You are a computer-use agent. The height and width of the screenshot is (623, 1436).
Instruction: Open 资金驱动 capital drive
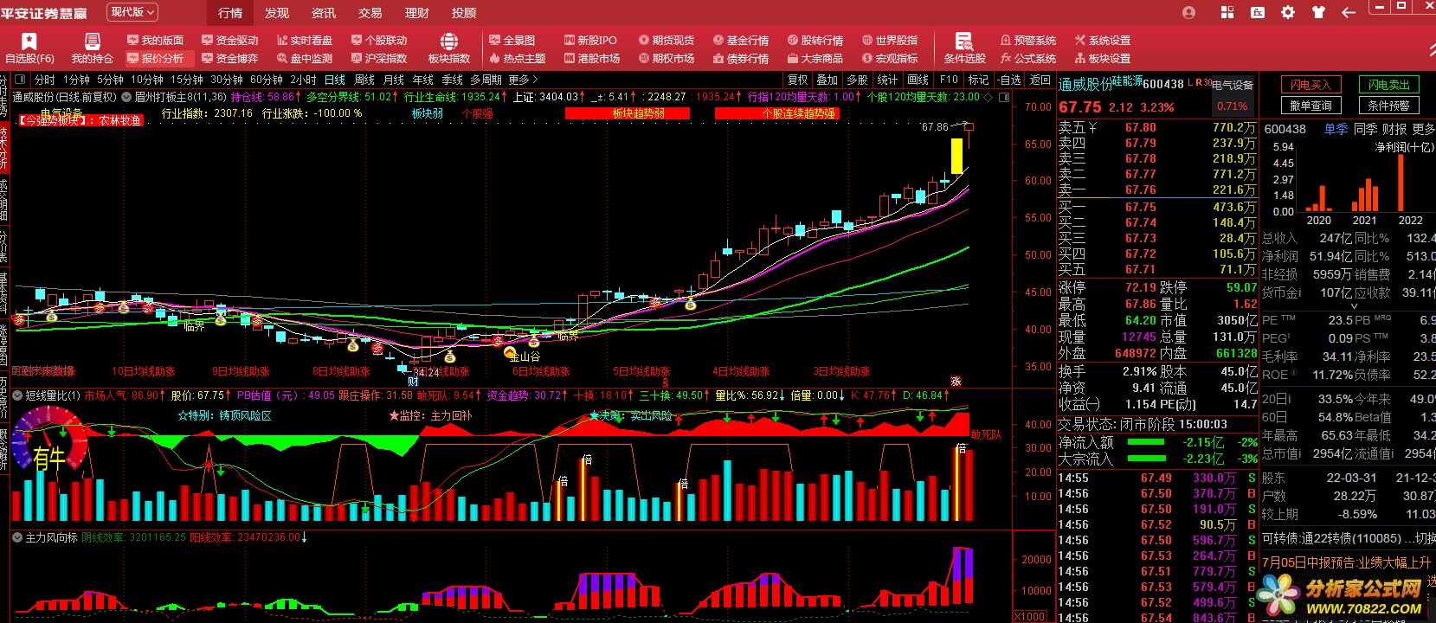(x=230, y=40)
